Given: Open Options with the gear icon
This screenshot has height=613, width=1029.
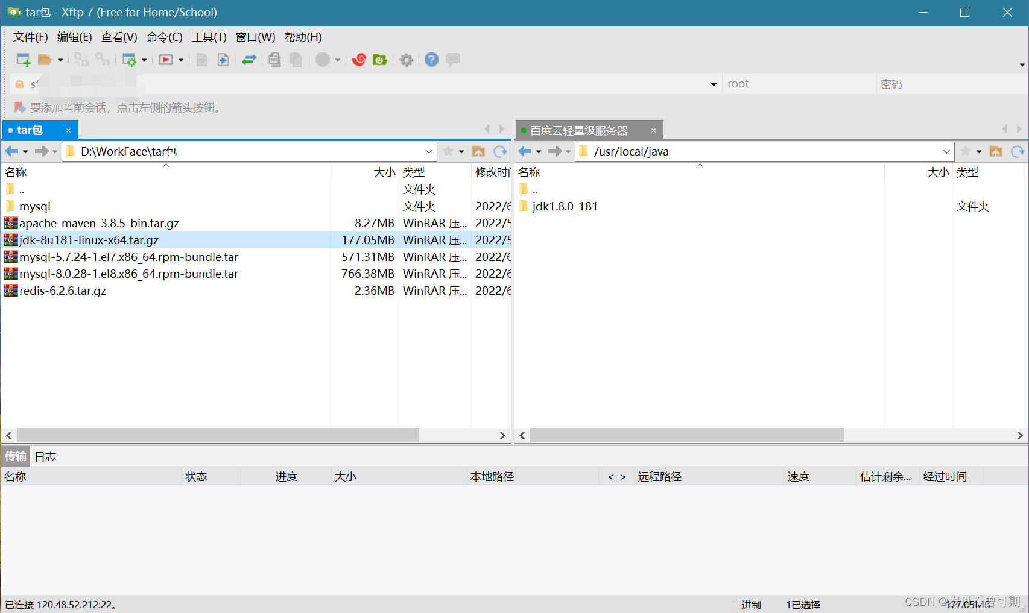Looking at the screenshot, I should [x=407, y=60].
